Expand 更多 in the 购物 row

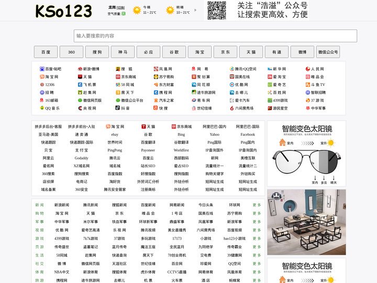tap(257, 213)
